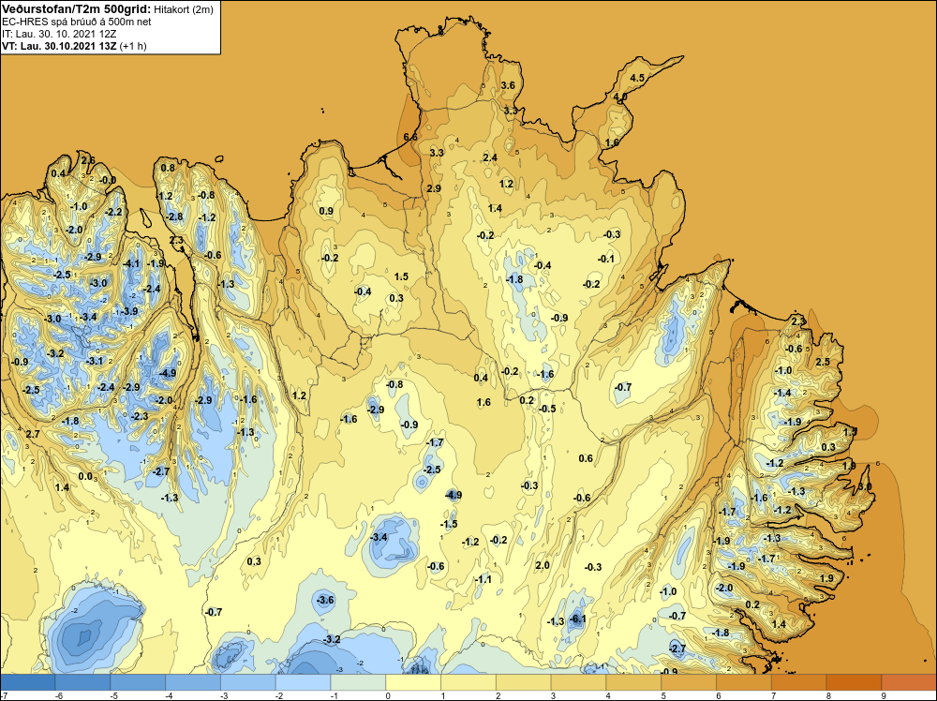Click the 'VT: Lau. 30.10.2021 13Z' line

[x=60, y=45]
